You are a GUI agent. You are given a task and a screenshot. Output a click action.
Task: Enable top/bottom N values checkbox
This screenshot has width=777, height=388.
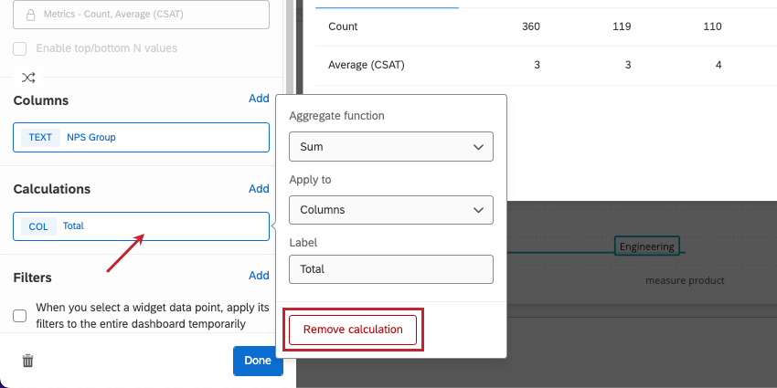[20, 47]
